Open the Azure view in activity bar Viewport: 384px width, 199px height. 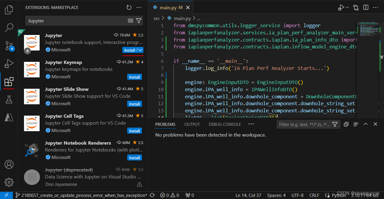click(x=9, y=117)
